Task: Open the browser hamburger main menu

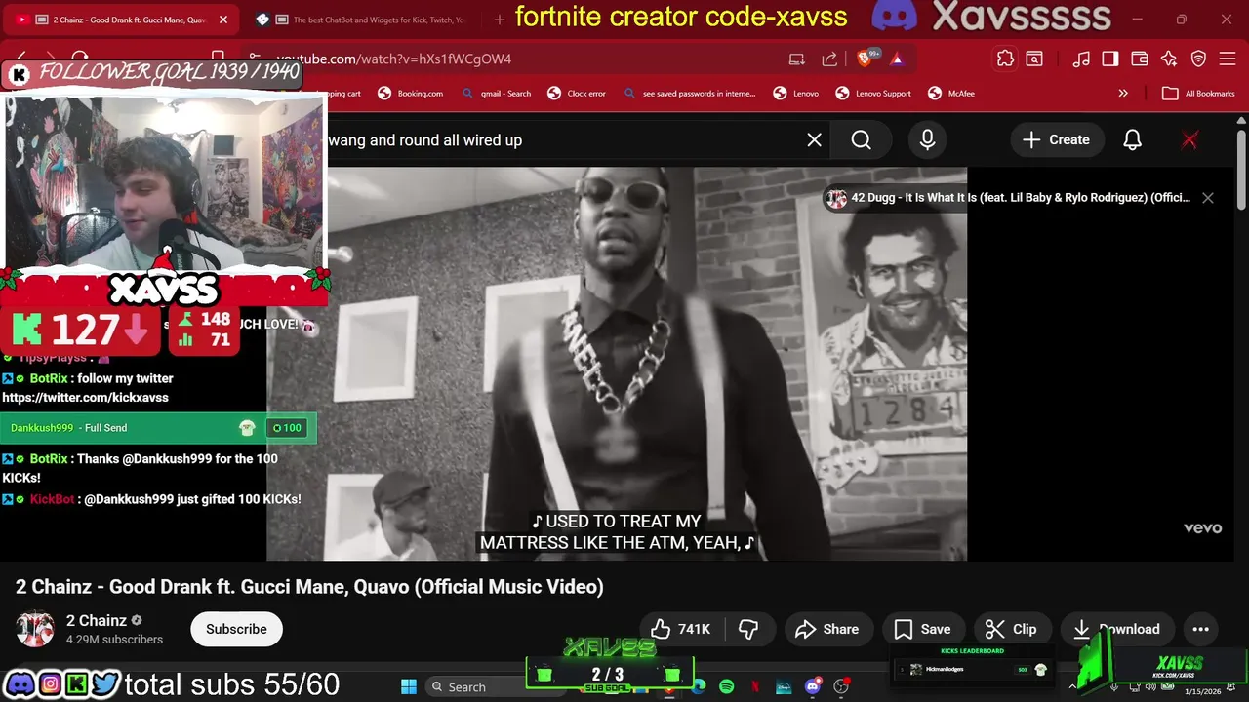Action: [1228, 58]
